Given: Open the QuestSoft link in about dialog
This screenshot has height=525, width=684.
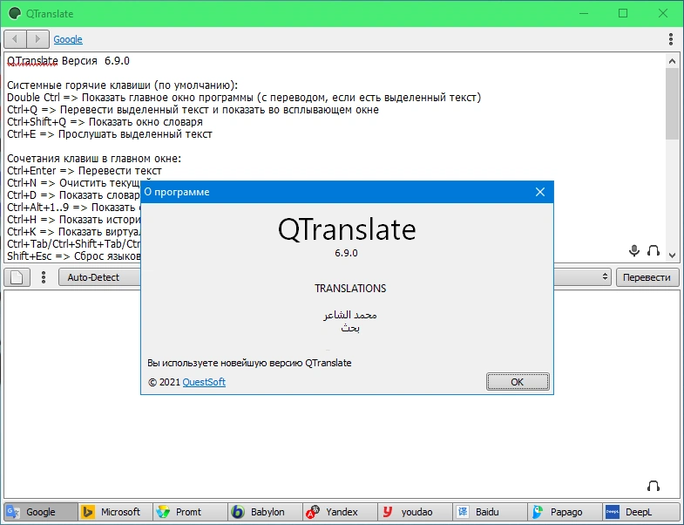Looking at the screenshot, I should click(x=204, y=382).
